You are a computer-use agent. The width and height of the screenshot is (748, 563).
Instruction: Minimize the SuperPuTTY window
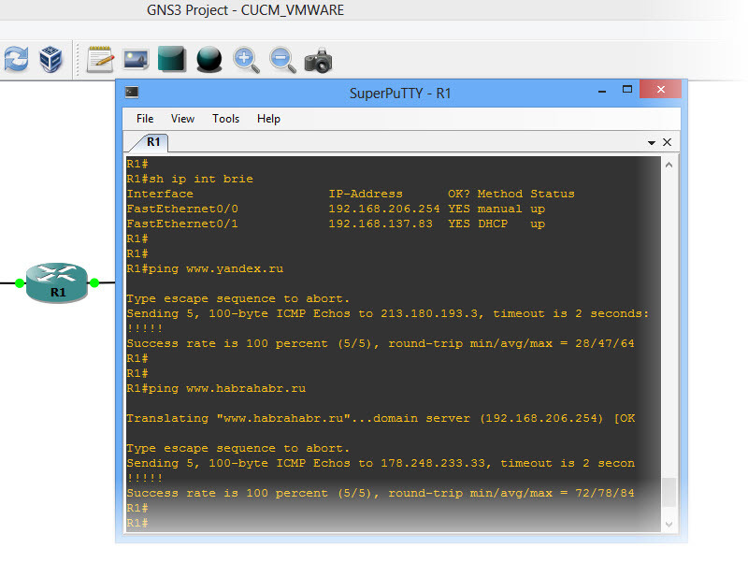pyautogui.click(x=602, y=91)
